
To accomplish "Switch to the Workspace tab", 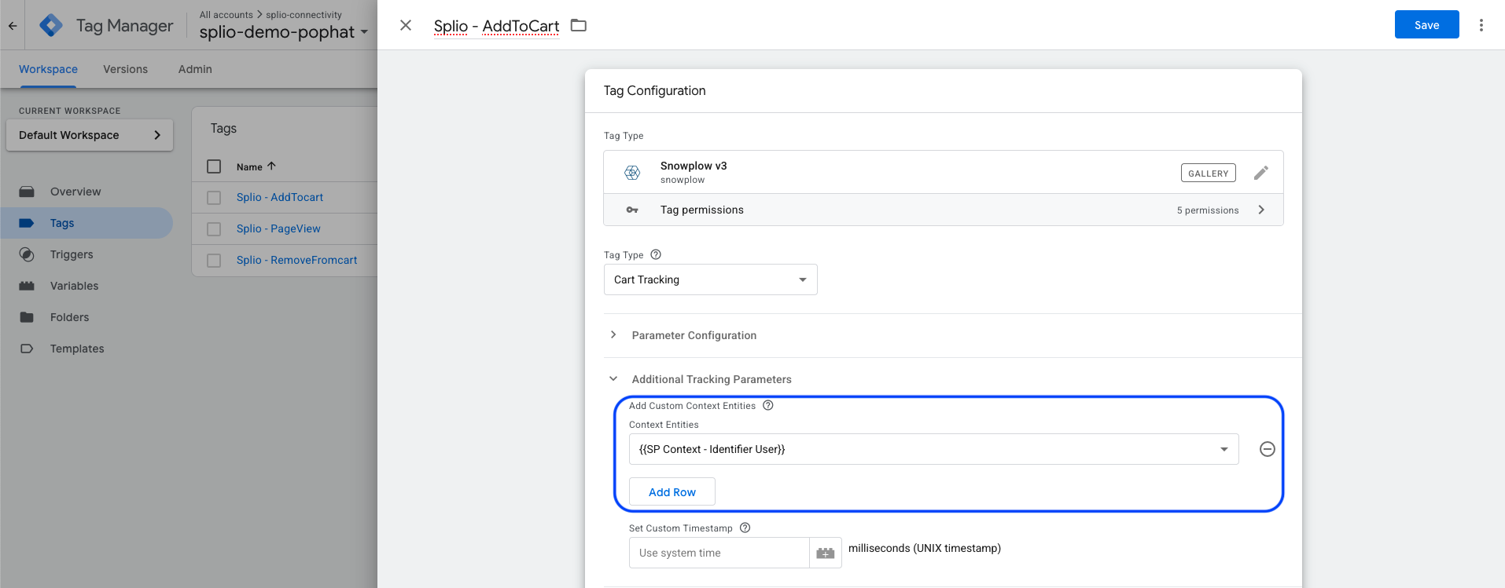I will (x=48, y=69).
